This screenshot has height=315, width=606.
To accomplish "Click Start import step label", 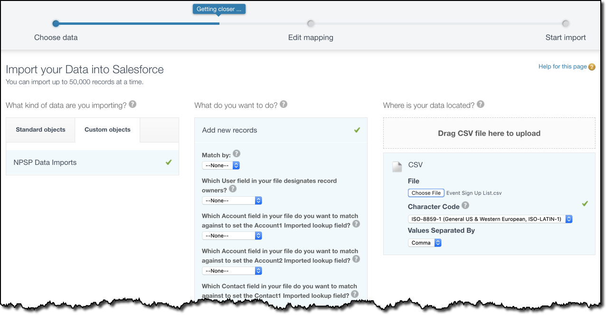I will (566, 38).
